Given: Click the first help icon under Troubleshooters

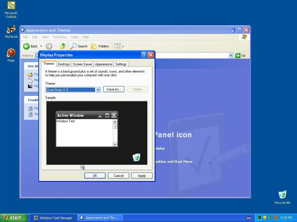Looking at the screenshot, I should 30,108.
